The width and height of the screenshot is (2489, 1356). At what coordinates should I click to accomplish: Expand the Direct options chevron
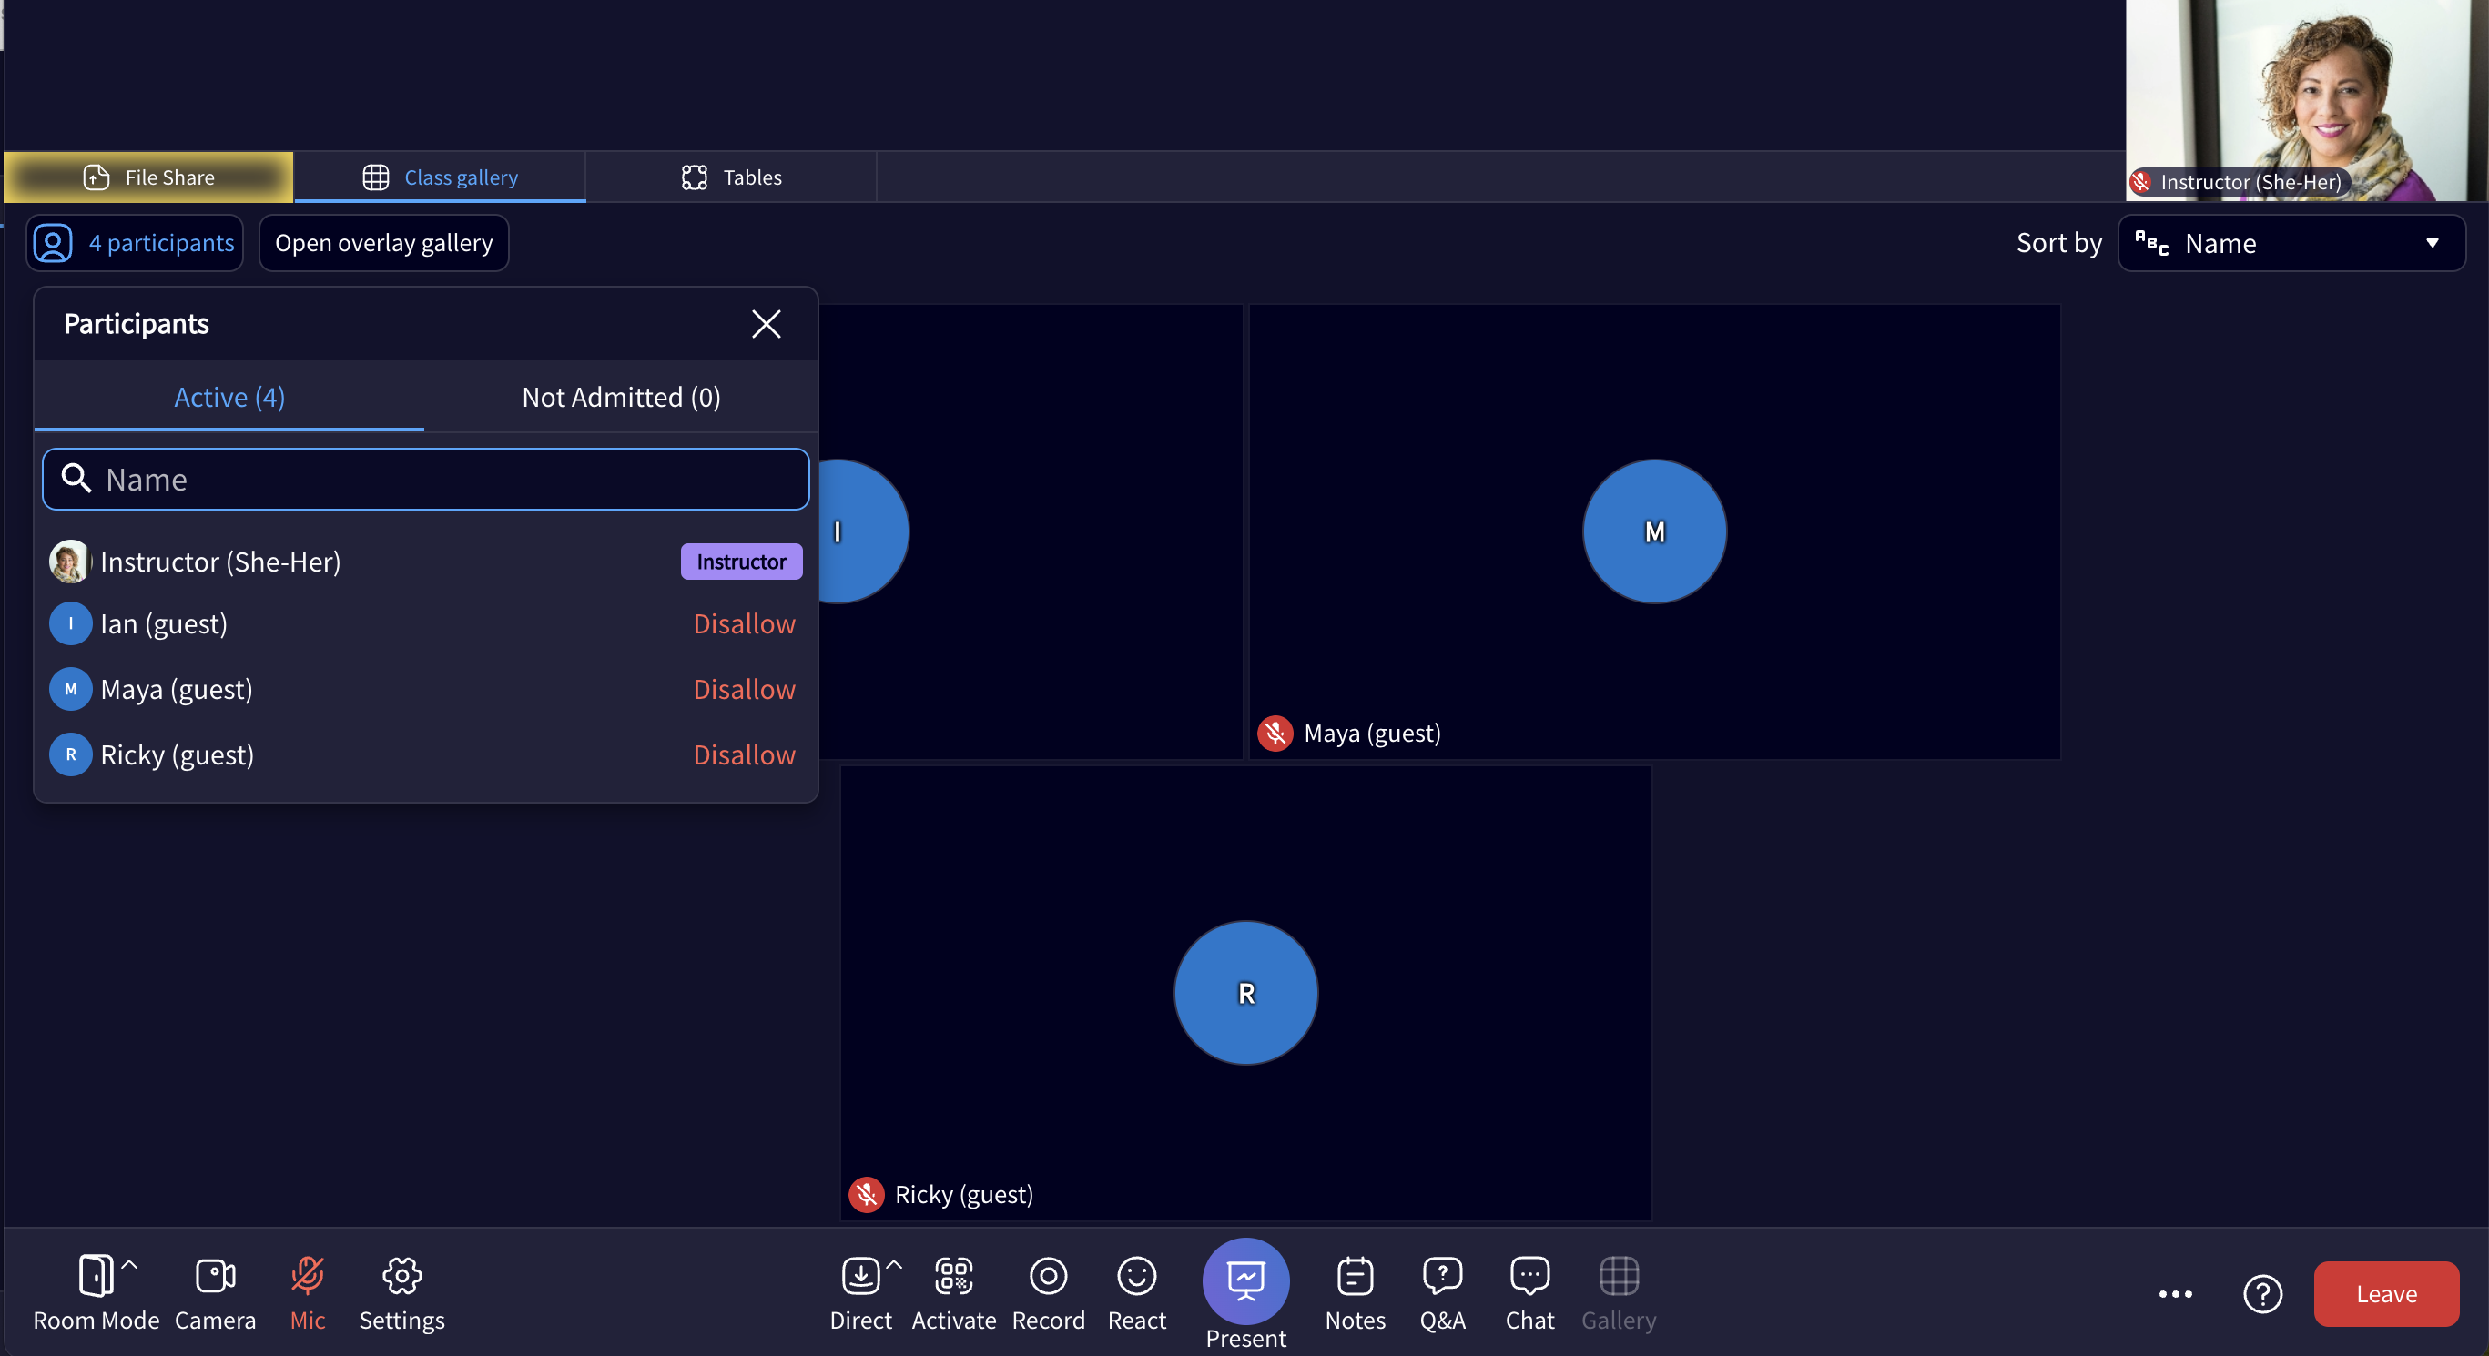(894, 1263)
